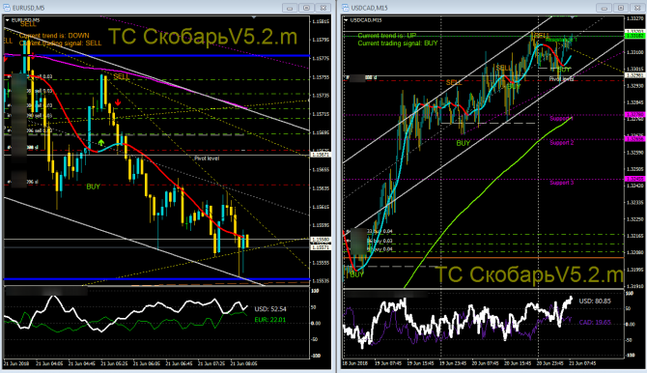Minimize the USDCAD,M15 chart window
This screenshot has height=373, width=647.
(605, 8)
